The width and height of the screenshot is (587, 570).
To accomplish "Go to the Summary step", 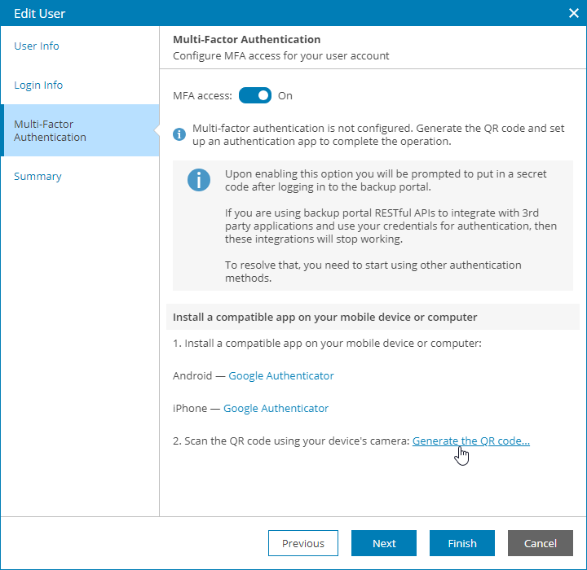I will pyautogui.click(x=38, y=177).
